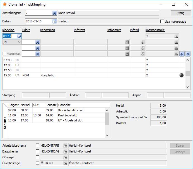Screen dimensions: 193x169
Task: Click the schema table scrollbar thumb
Action: click(107, 119)
